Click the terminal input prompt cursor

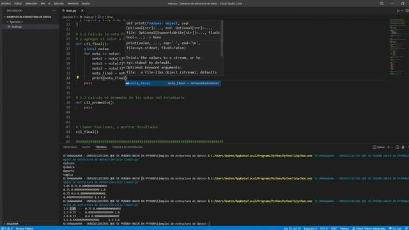point(208,224)
